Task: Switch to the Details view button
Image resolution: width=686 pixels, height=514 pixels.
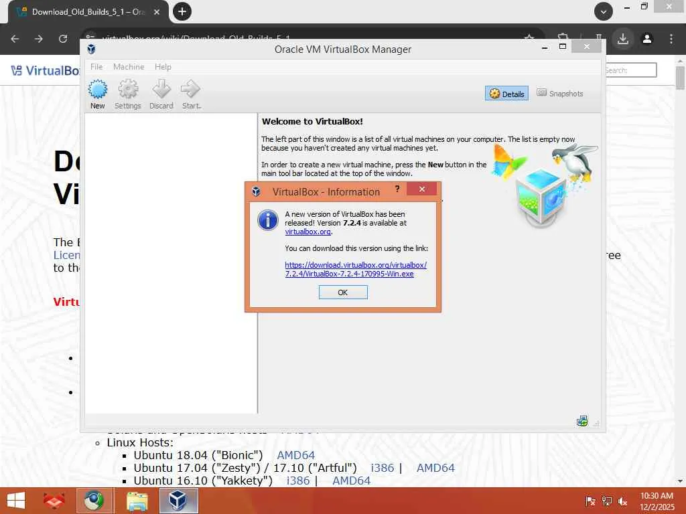Action: [506, 94]
